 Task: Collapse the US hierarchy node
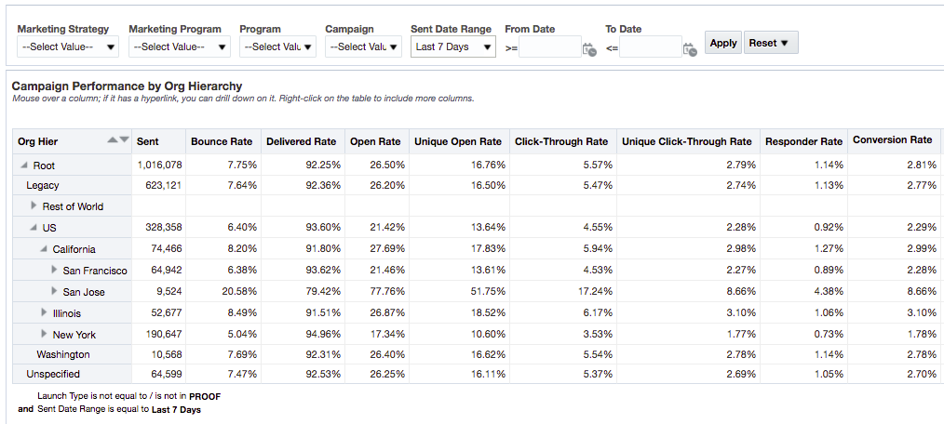coord(34,228)
